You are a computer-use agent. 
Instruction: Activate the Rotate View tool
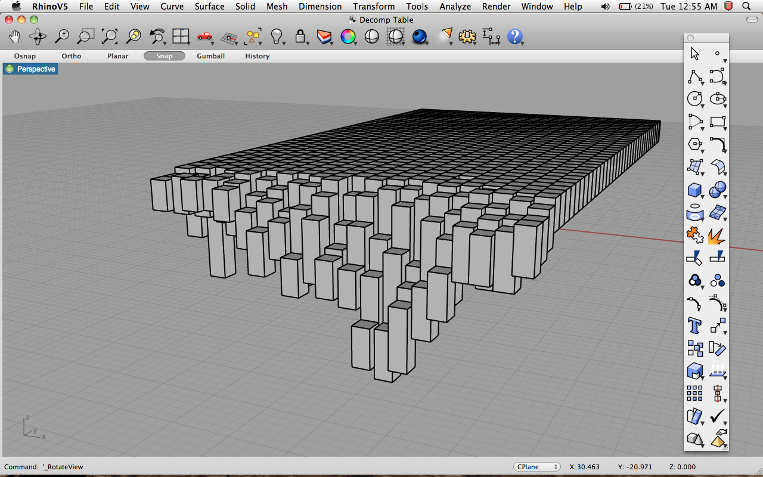38,36
